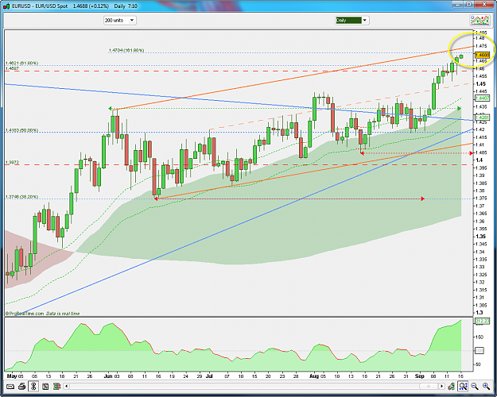Click the EURUSD window title bar icon
Screen dimensions: 497x397
tap(7, 6)
